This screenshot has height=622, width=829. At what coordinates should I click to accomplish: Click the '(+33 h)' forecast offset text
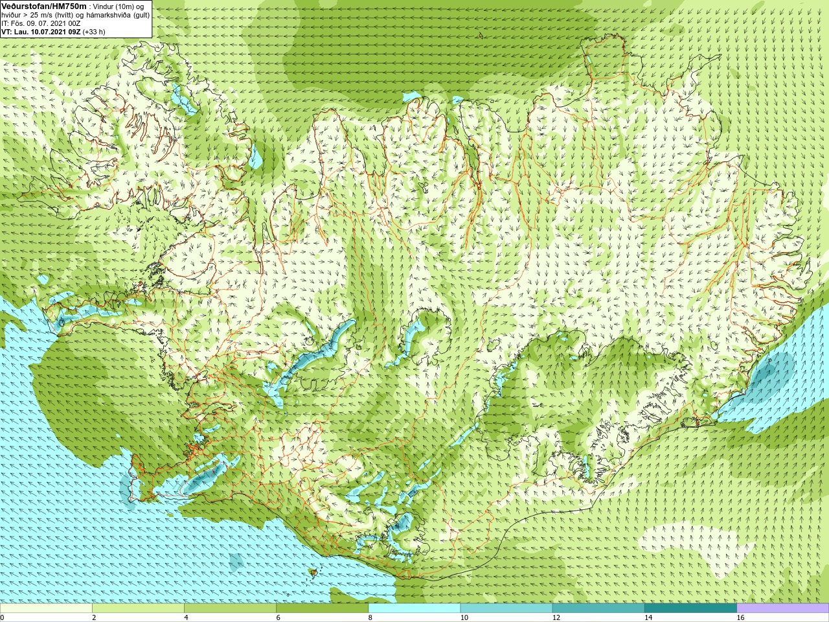(94, 32)
